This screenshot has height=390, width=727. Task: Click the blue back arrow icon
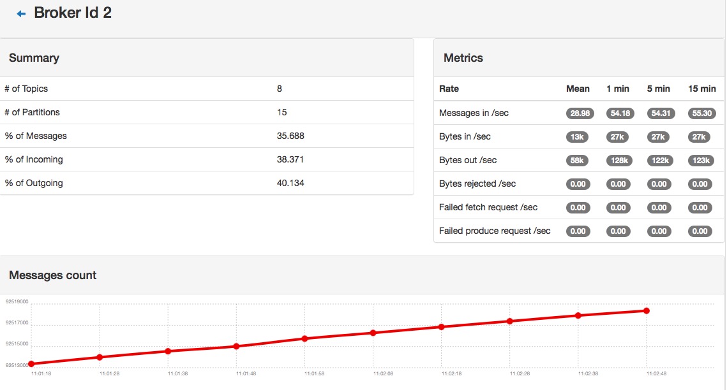[x=21, y=13]
